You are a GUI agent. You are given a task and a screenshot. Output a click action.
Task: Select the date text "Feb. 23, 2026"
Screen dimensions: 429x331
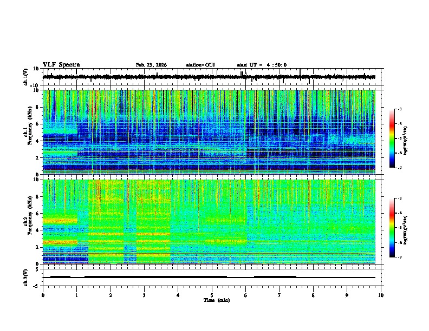coord(151,65)
